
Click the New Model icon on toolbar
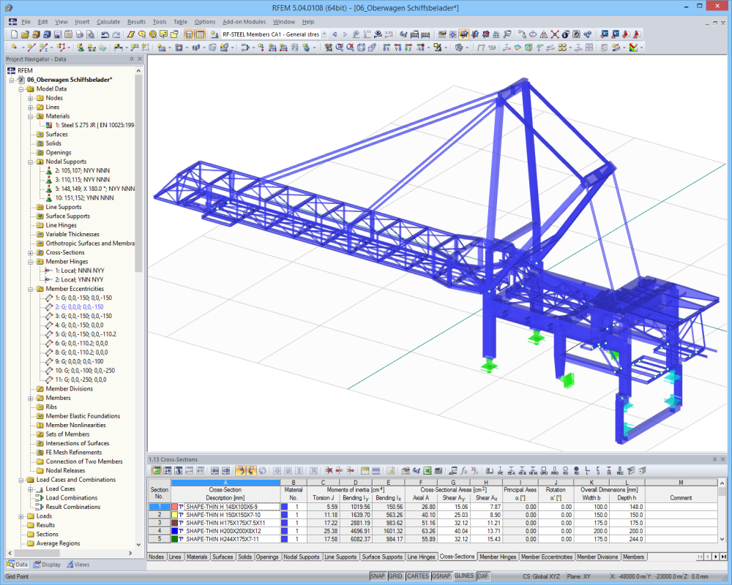(x=14, y=33)
